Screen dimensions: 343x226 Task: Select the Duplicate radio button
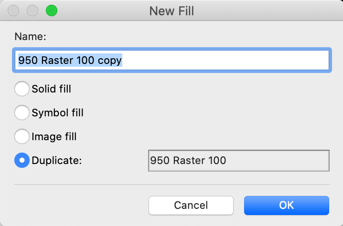pyautogui.click(x=22, y=160)
